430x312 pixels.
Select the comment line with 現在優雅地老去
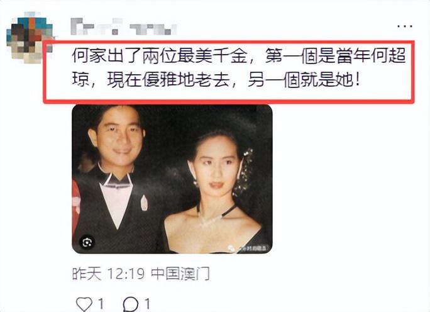click(216, 80)
